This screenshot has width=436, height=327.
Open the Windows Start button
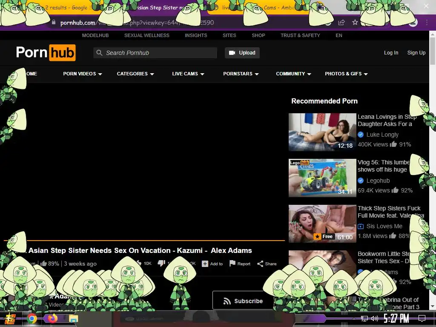tap(10, 318)
